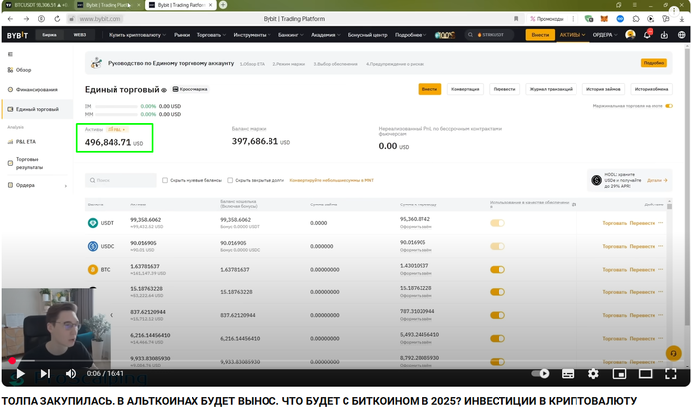Check Скрыть закрытые долги checkbox
The image size is (691, 408).
click(x=230, y=180)
